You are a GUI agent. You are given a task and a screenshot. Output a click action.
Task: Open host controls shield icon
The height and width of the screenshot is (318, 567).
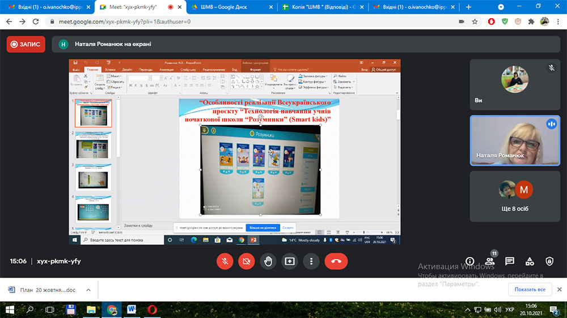549,261
